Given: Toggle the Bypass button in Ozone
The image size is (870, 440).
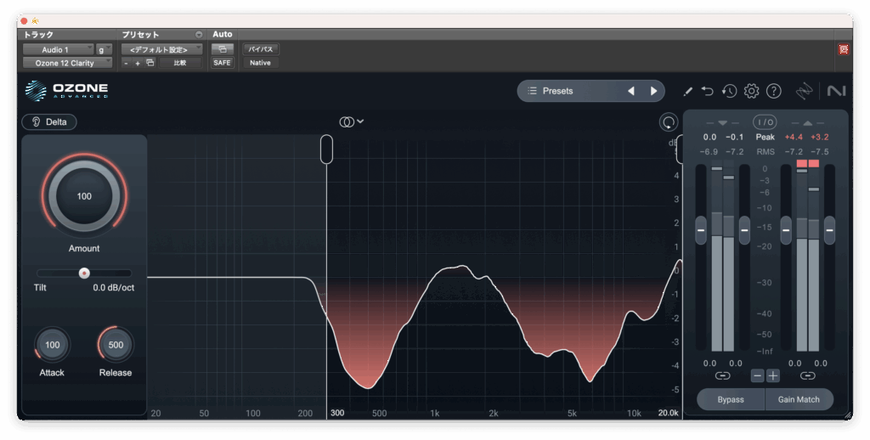Looking at the screenshot, I should 730,399.
